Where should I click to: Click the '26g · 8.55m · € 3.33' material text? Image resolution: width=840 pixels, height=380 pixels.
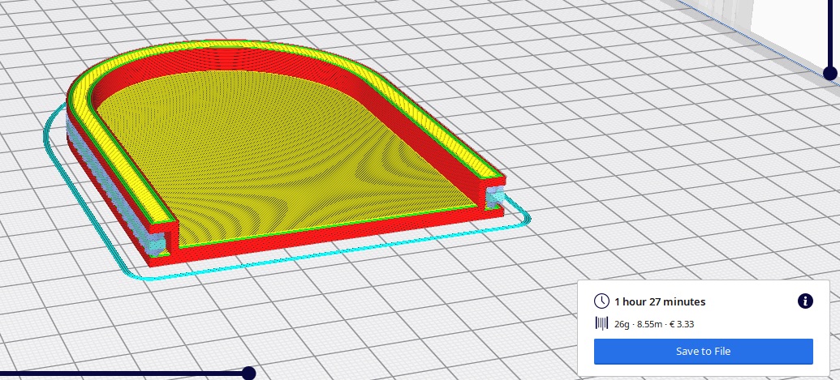point(654,324)
